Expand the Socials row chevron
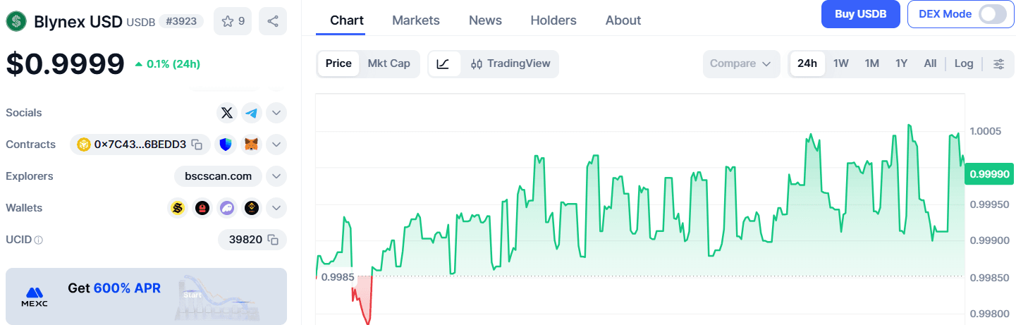 pyautogui.click(x=276, y=113)
